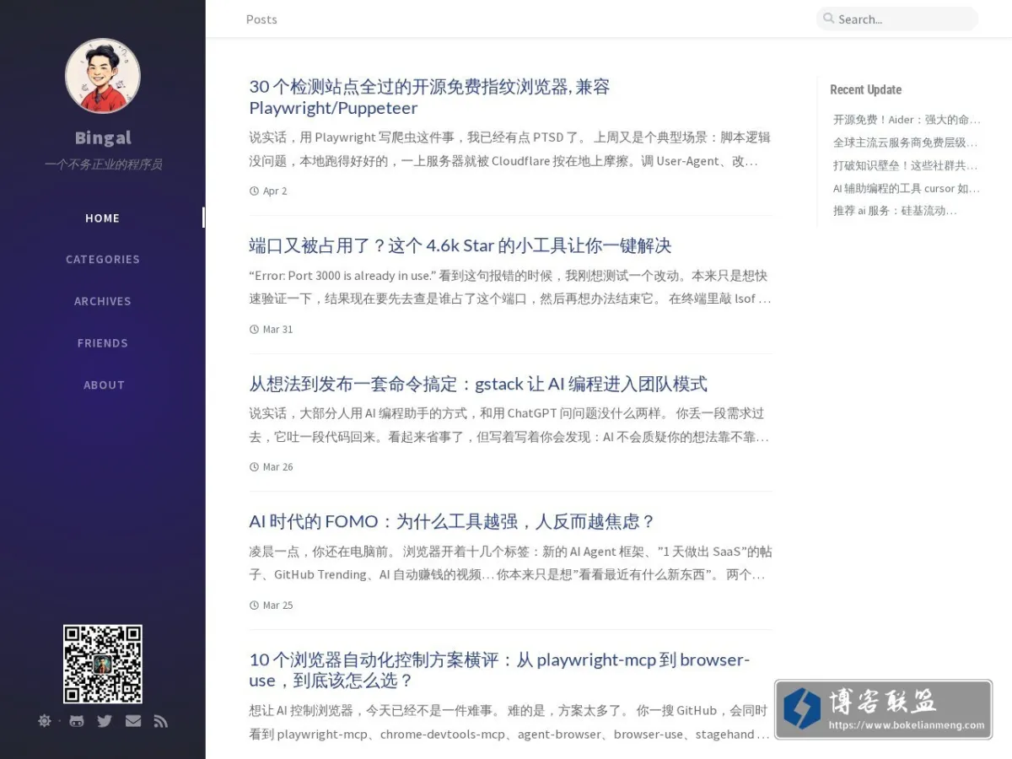Click the clock icon beside Apr 2
1012x759 pixels.
(x=254, y=191)
